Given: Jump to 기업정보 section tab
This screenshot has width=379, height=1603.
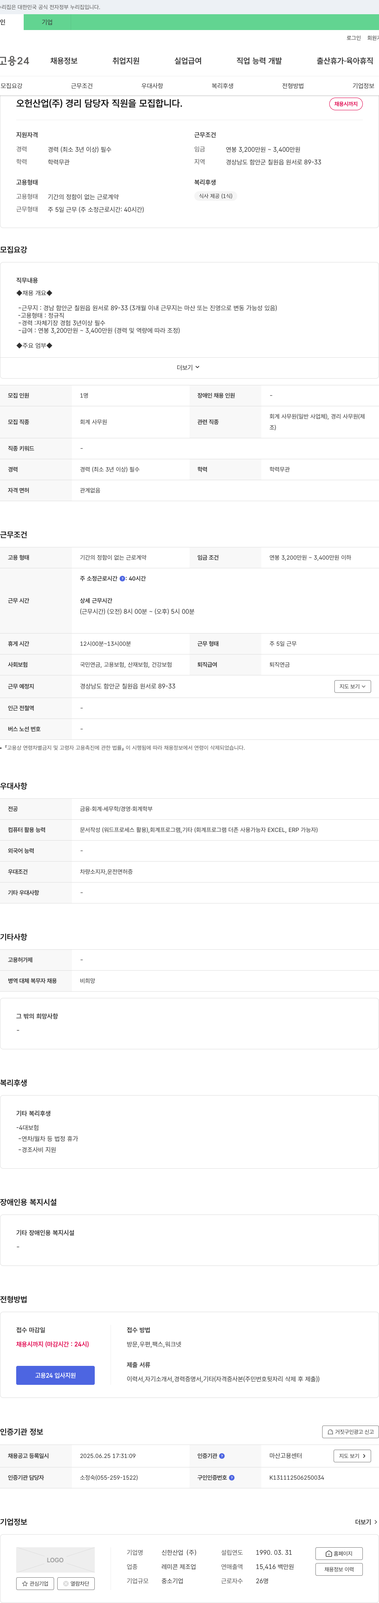Looking at the screenshot, I should click(x=364, y=86).
